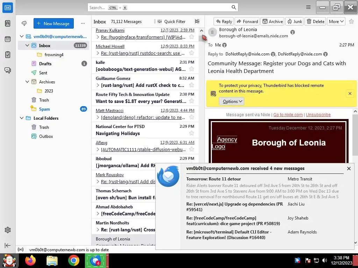Delete the current email
Screen dimensions: 358x268
click(x=315, y=21)
